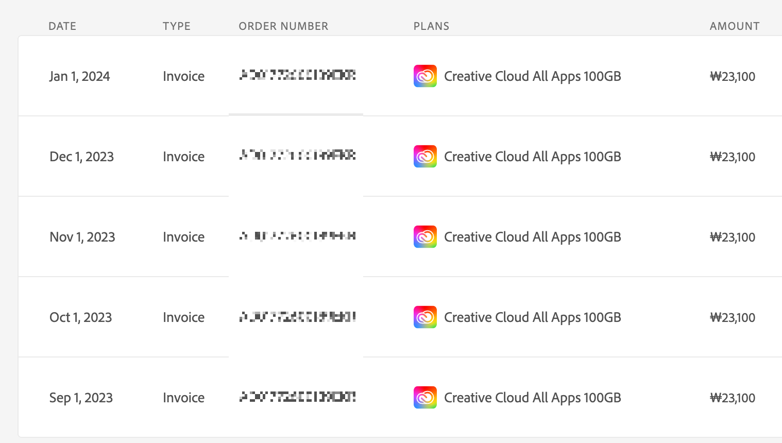782x443 pixels.
Task: Click the Creative Cloud icon in Nov 1, 2023 row
Action: click(425, 237)
